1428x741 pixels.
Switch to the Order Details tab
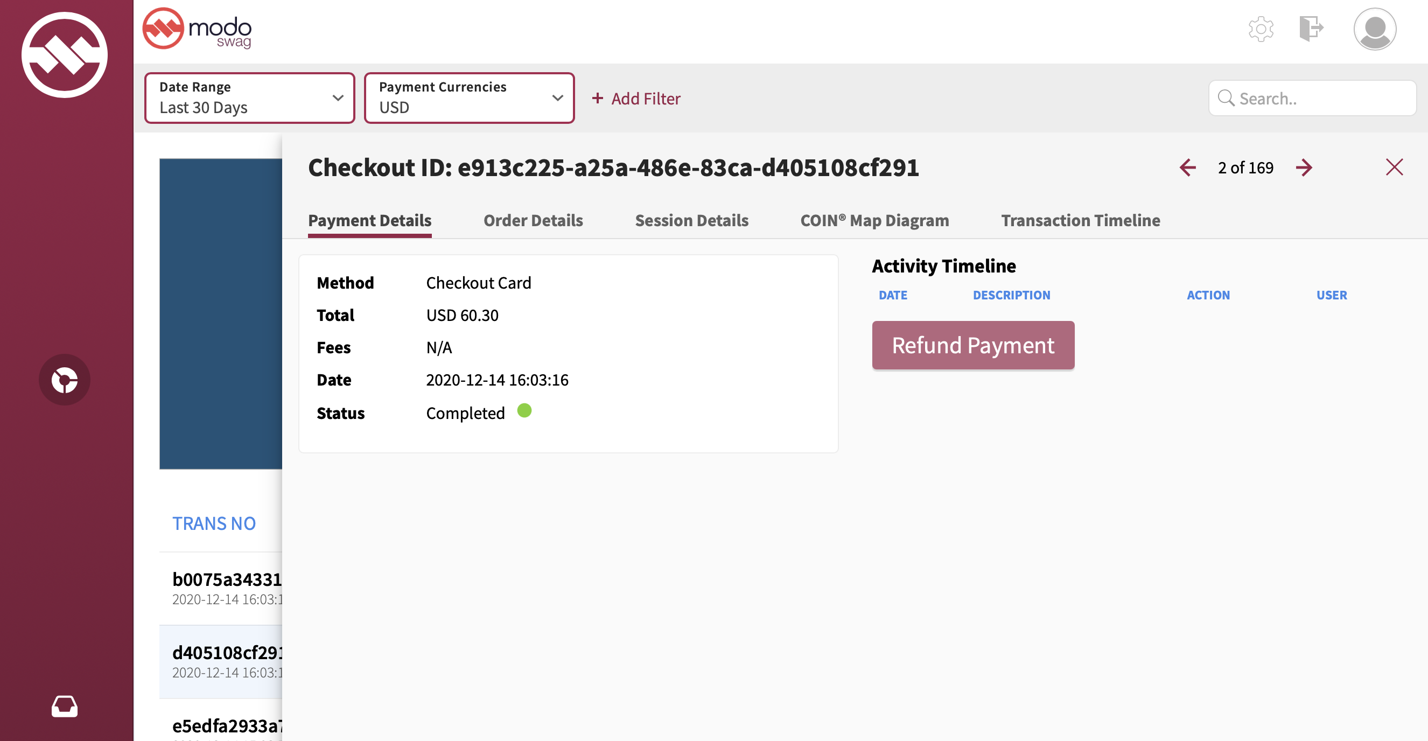[533, 221]
